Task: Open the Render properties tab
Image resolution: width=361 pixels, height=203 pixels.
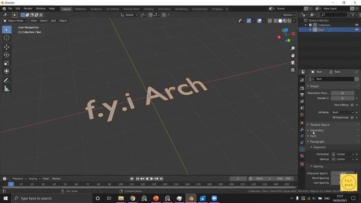Action: coord(302,88)
